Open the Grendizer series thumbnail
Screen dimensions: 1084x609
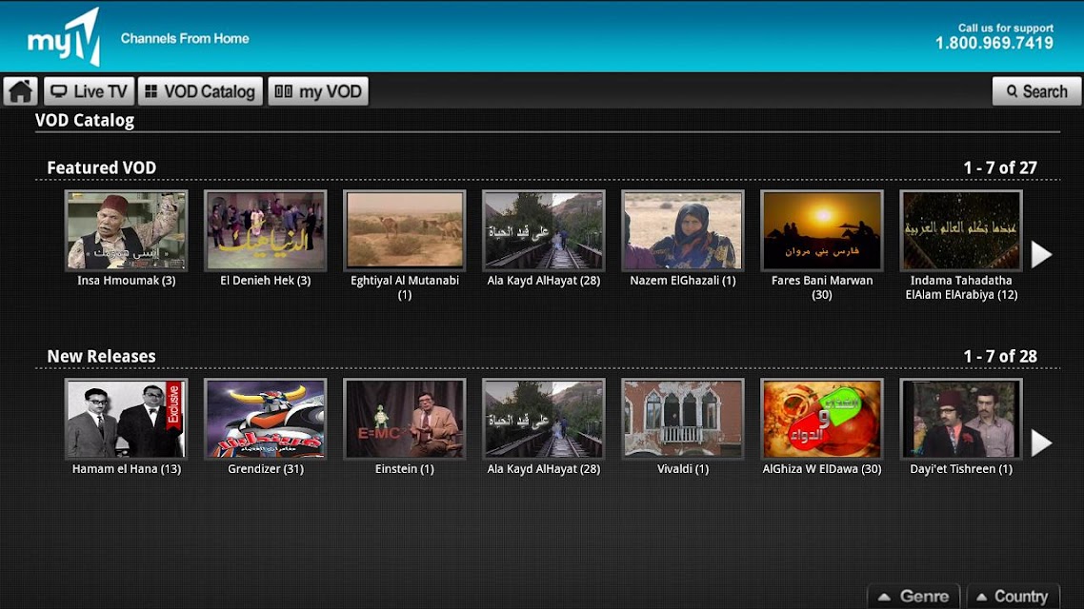[265, 419]
